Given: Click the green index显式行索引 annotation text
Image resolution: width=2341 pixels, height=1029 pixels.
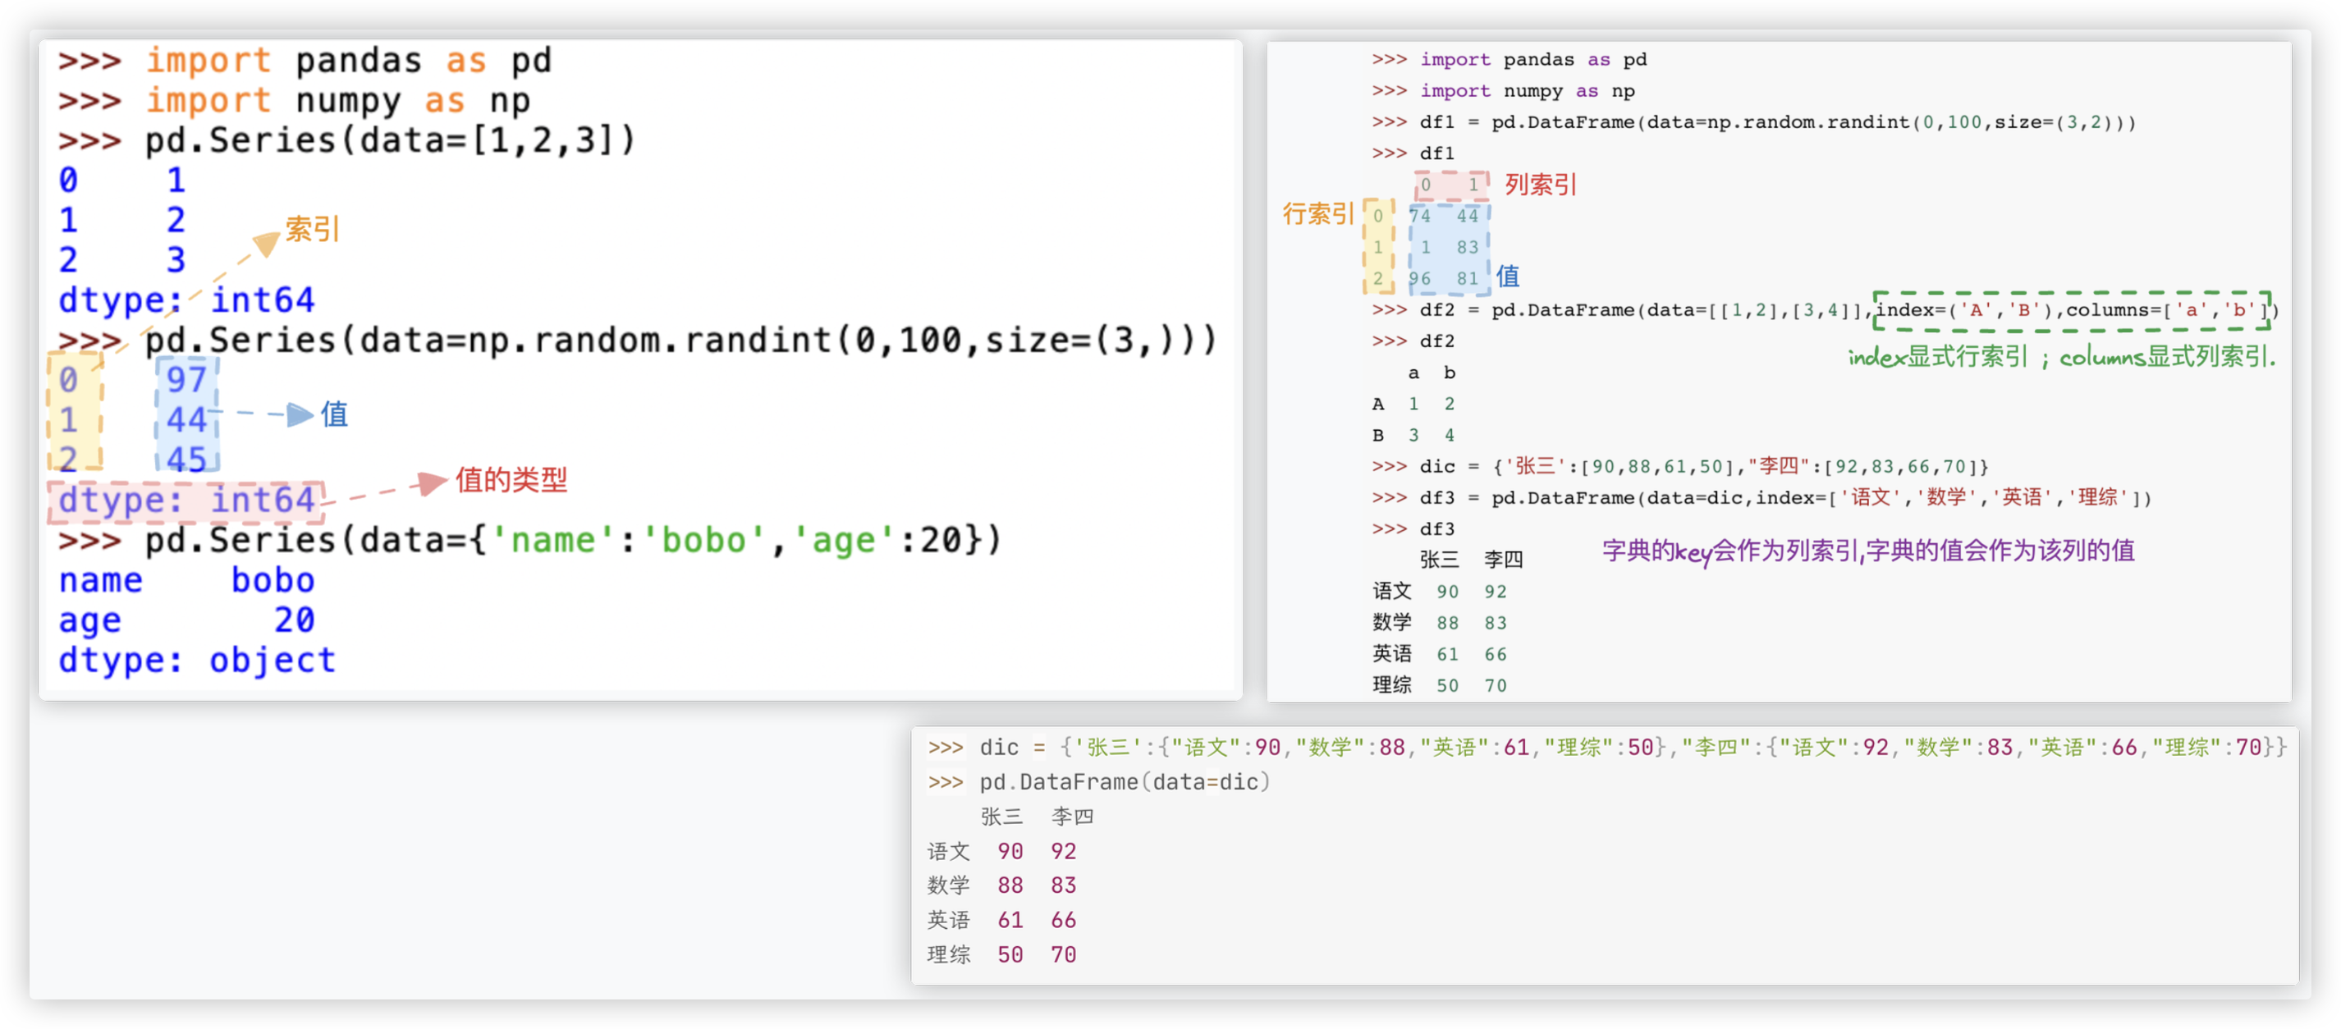Looking at the screenshot, I should [x=1937, y=357].
